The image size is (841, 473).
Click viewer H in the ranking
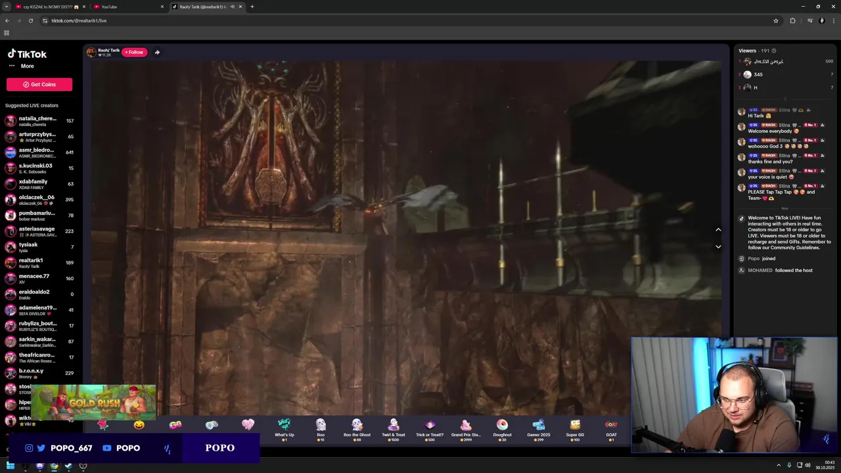[x=786, y=87]
